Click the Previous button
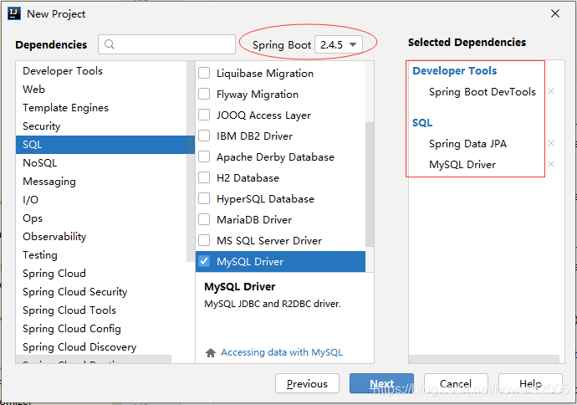577x405 pixels. [x=307, y=383]
